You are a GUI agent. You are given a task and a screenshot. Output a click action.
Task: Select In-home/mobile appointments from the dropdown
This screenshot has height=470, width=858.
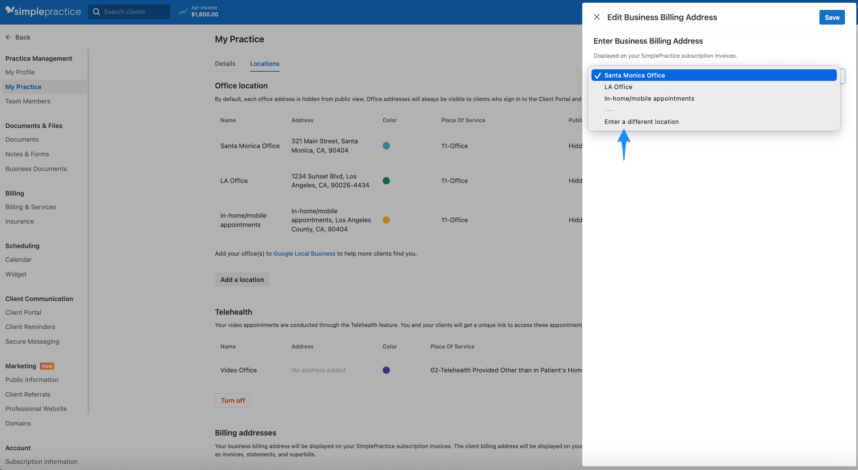click(649, 98)
